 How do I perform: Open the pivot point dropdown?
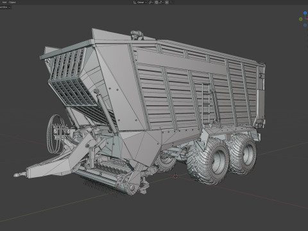click(151, 3)
